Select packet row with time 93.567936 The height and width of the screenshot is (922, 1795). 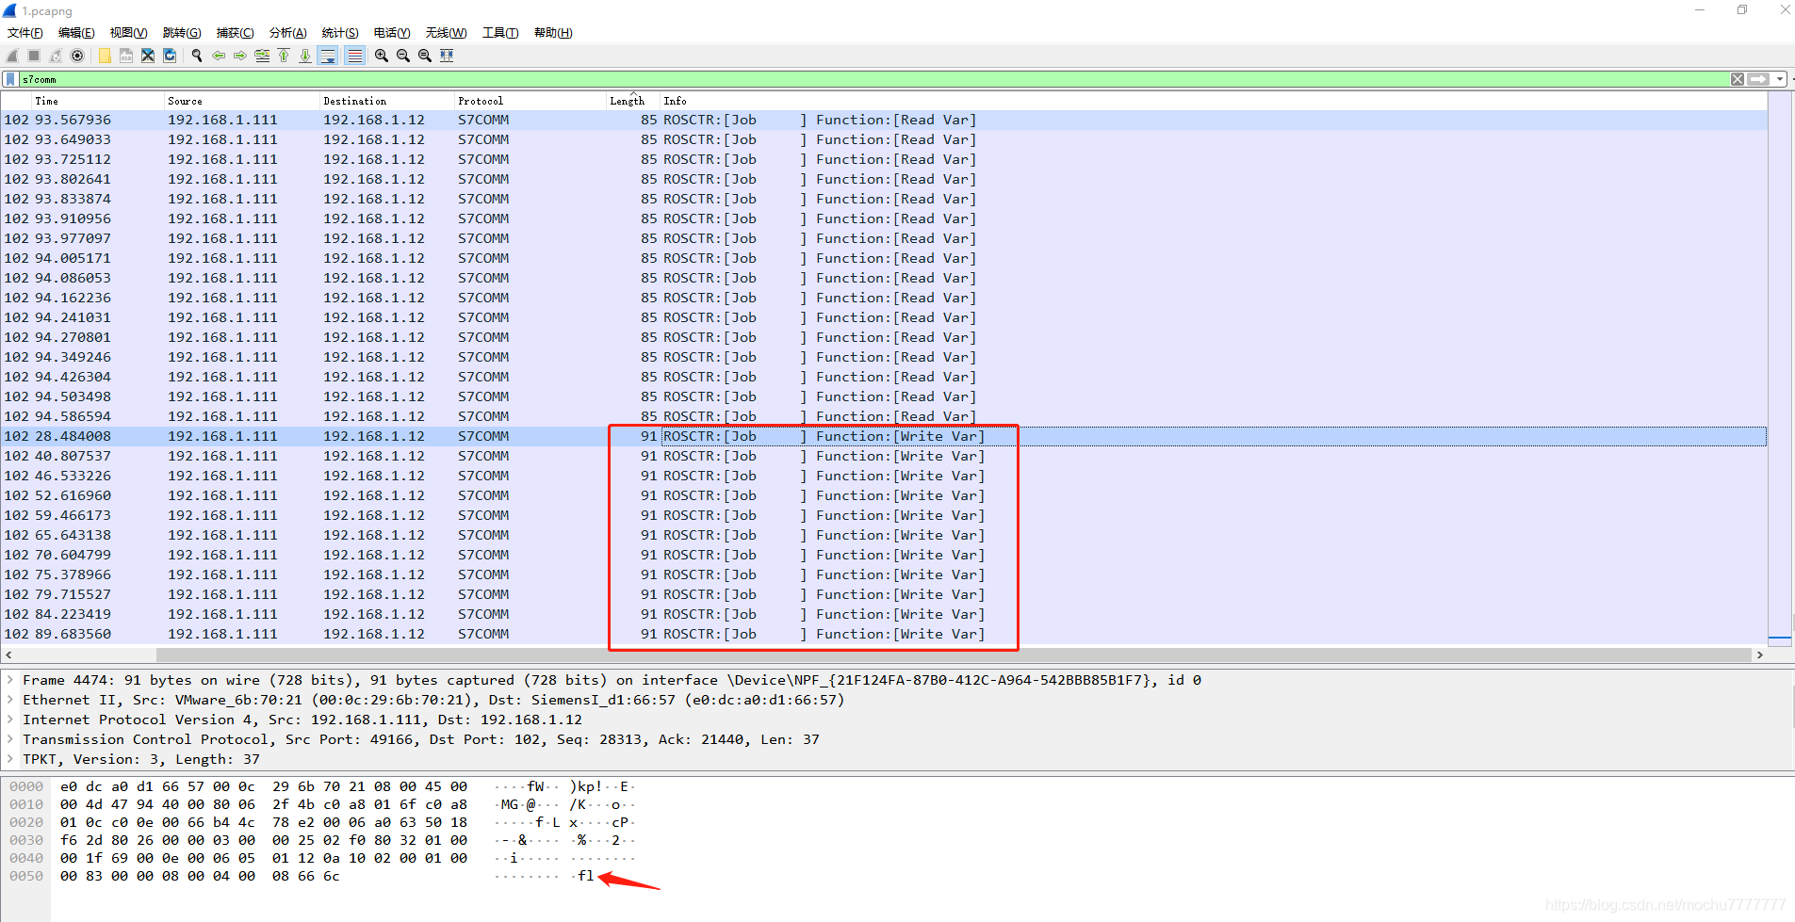884,120
